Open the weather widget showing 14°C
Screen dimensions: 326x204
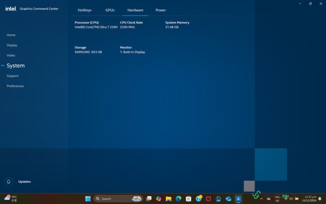click(11, 198)
